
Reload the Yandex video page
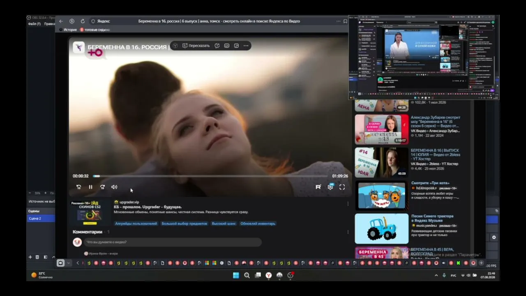coord(83,21)
